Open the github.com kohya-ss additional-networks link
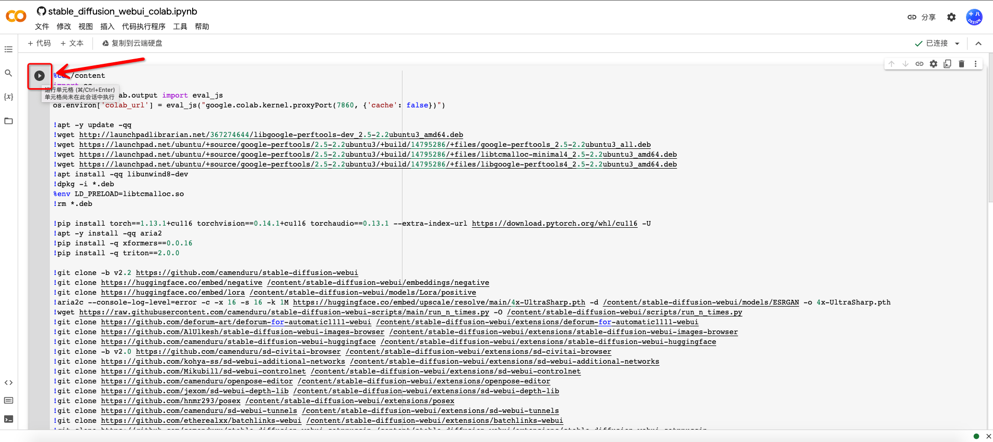 pyautogui.click(x=223, y=362)
